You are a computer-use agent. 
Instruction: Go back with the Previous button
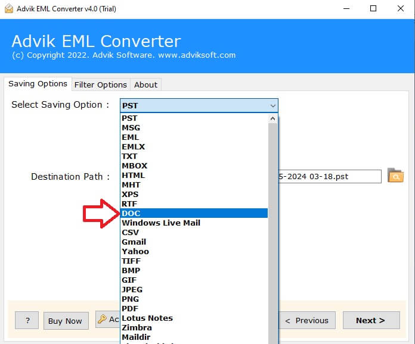pyautogui.click(x=307, y=320)
